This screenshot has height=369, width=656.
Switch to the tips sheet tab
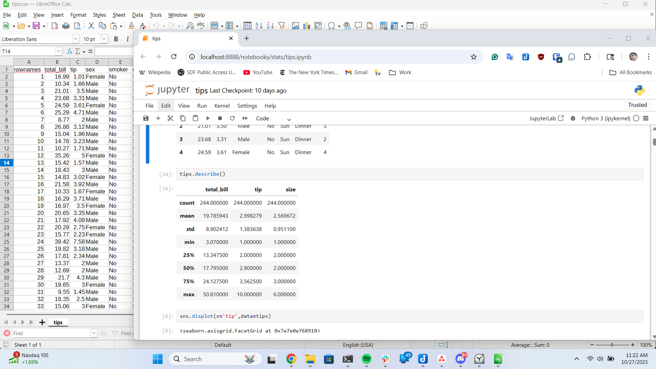click(x=58, y=322)
